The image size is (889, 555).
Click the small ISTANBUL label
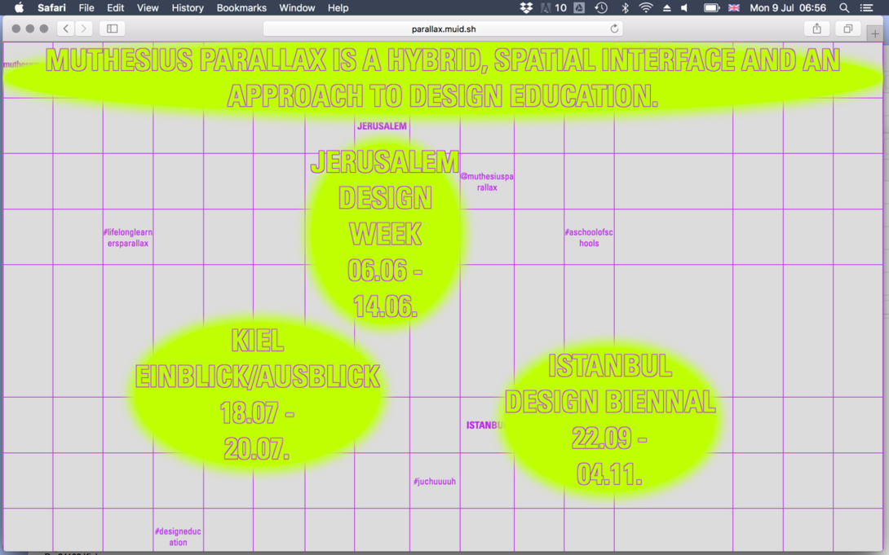484,425
